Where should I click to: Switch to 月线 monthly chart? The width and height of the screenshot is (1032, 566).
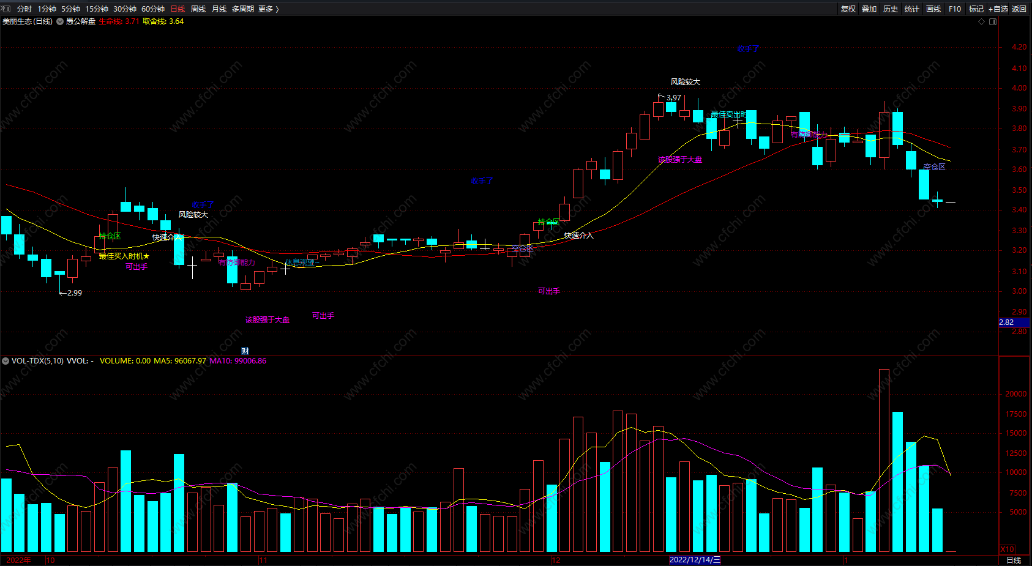pyautogui.click(x=219, y=9)
